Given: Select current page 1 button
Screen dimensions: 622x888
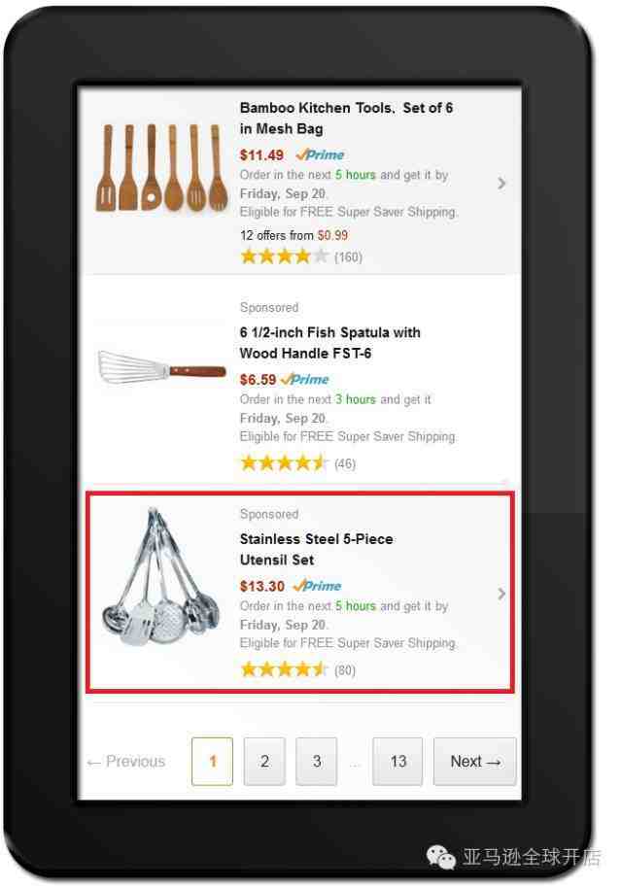Looking at the screenshot, I should (x=213, y=761).
